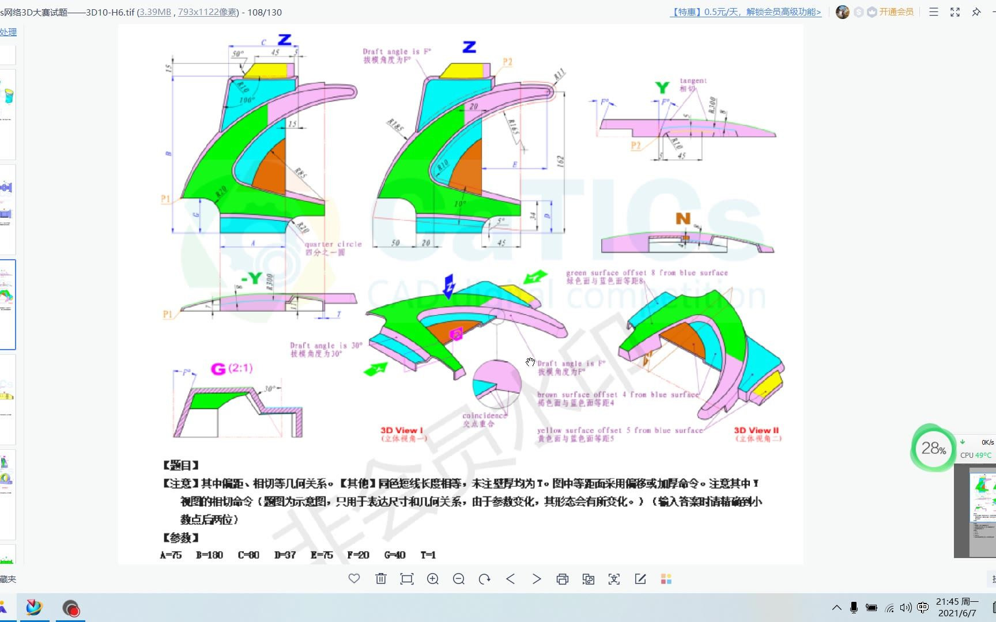Viewport: 996px width, 622px height.
Task: Switch the 中 input method indicator
Action: click(x=923, y=608)
